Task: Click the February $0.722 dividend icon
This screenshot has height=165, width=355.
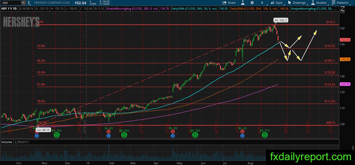Action: click(x=124, y=135)
